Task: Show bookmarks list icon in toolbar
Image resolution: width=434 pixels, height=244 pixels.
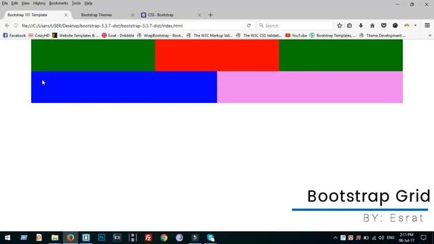Action: click(x=350, y=26)
